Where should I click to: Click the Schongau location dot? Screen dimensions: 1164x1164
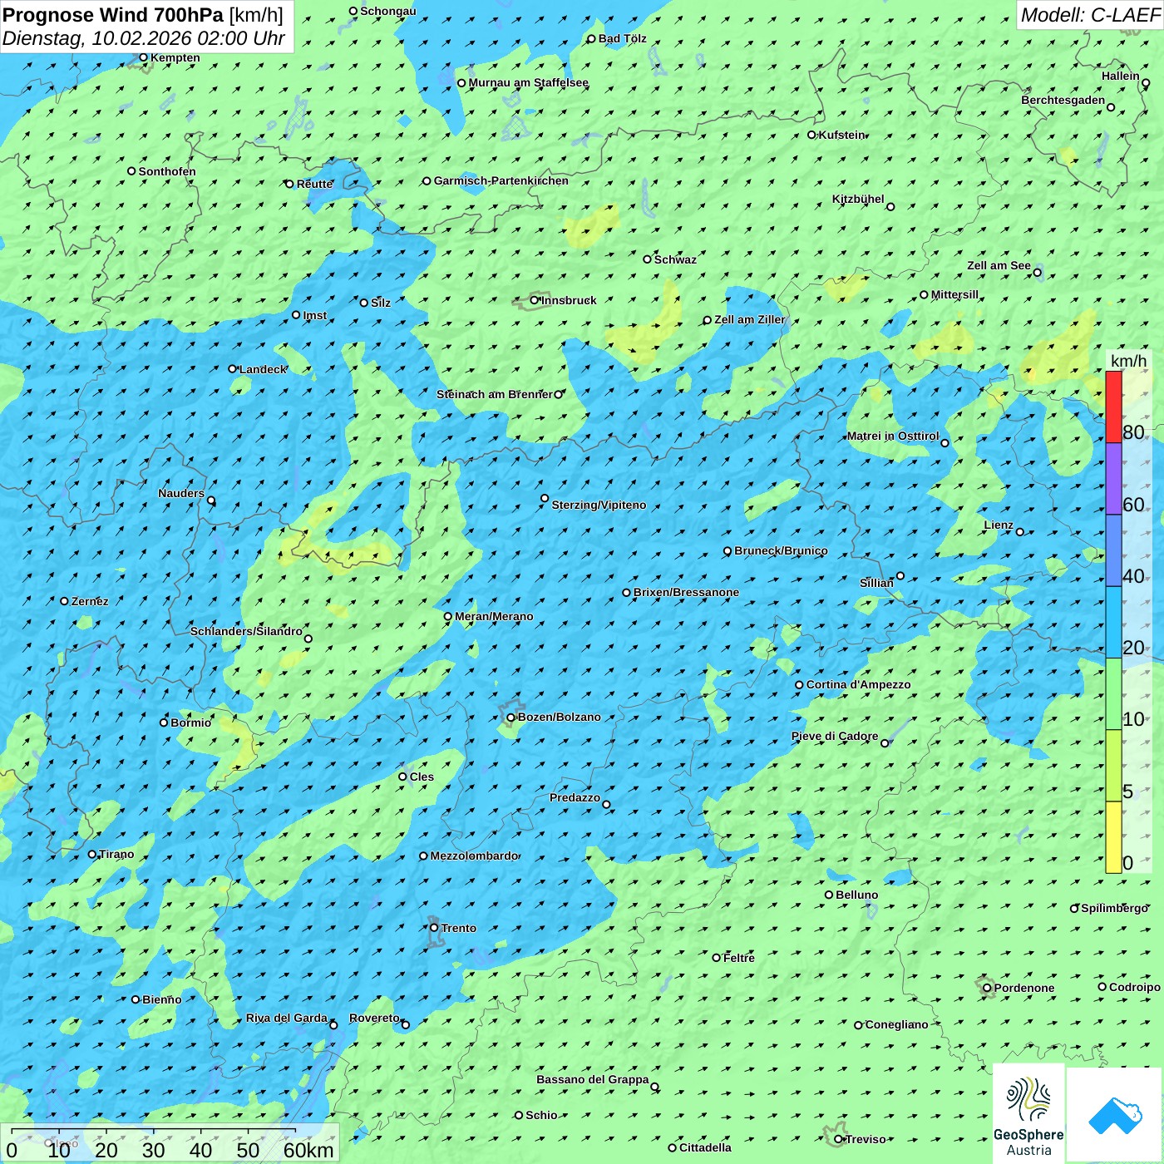tap(353, 12)
